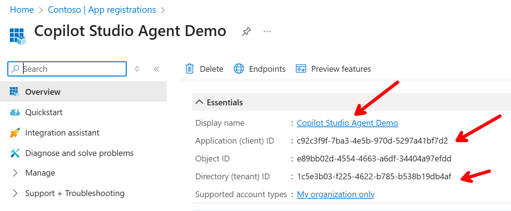
Task: Click the Delete trash can icon
Action: [190, 69]
